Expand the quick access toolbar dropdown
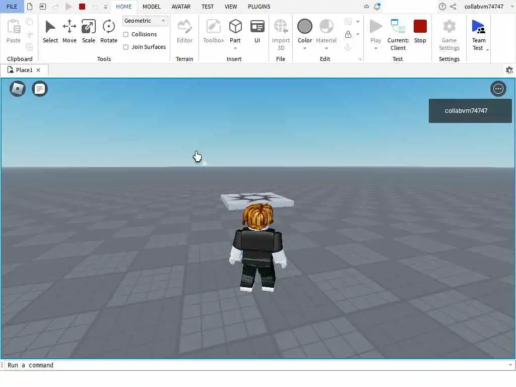The width and height of the screenshot is (516, 387). (x=106, y=7)
